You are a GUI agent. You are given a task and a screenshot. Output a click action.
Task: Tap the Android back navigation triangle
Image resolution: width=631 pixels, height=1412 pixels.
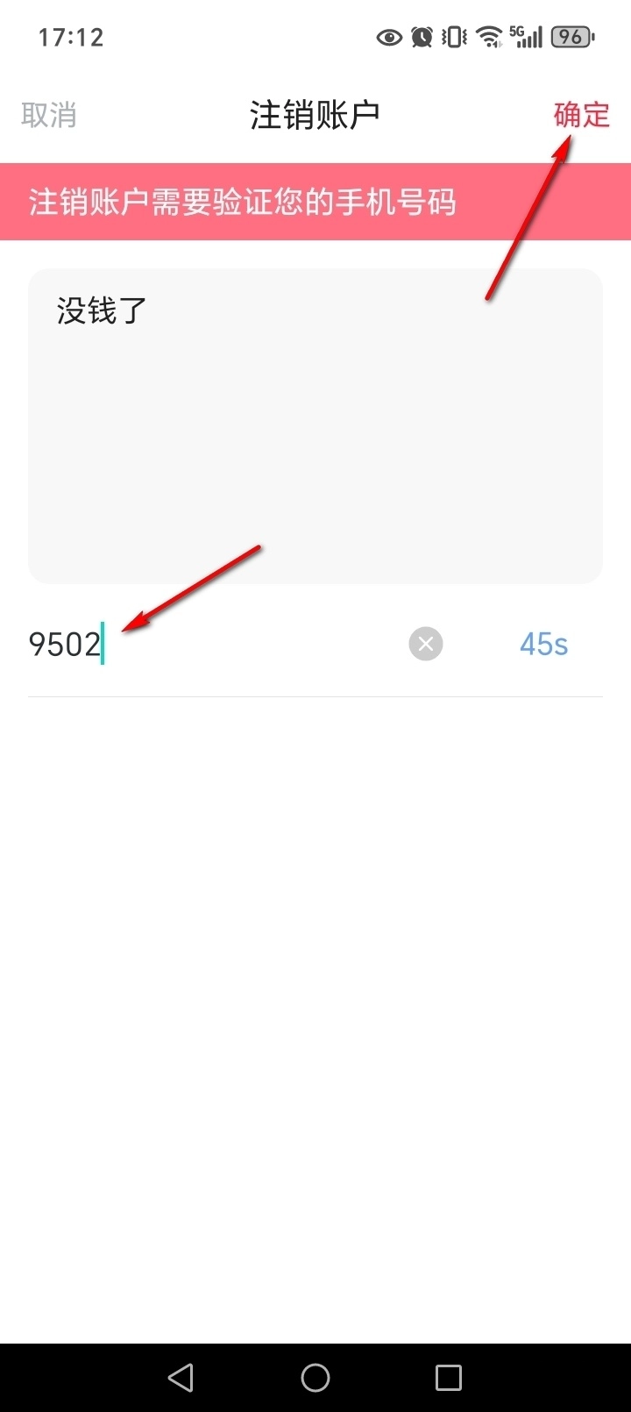click(181, 1378)
